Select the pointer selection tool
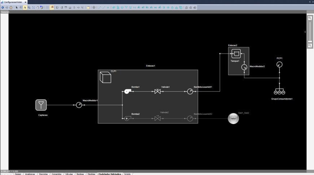314x175 pixels. coord(16,7)
